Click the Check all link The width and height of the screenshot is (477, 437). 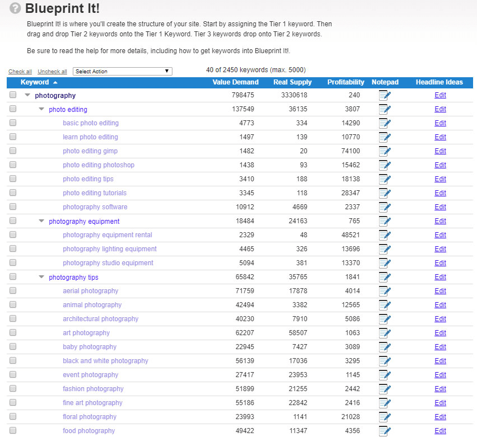pos(20,72)
